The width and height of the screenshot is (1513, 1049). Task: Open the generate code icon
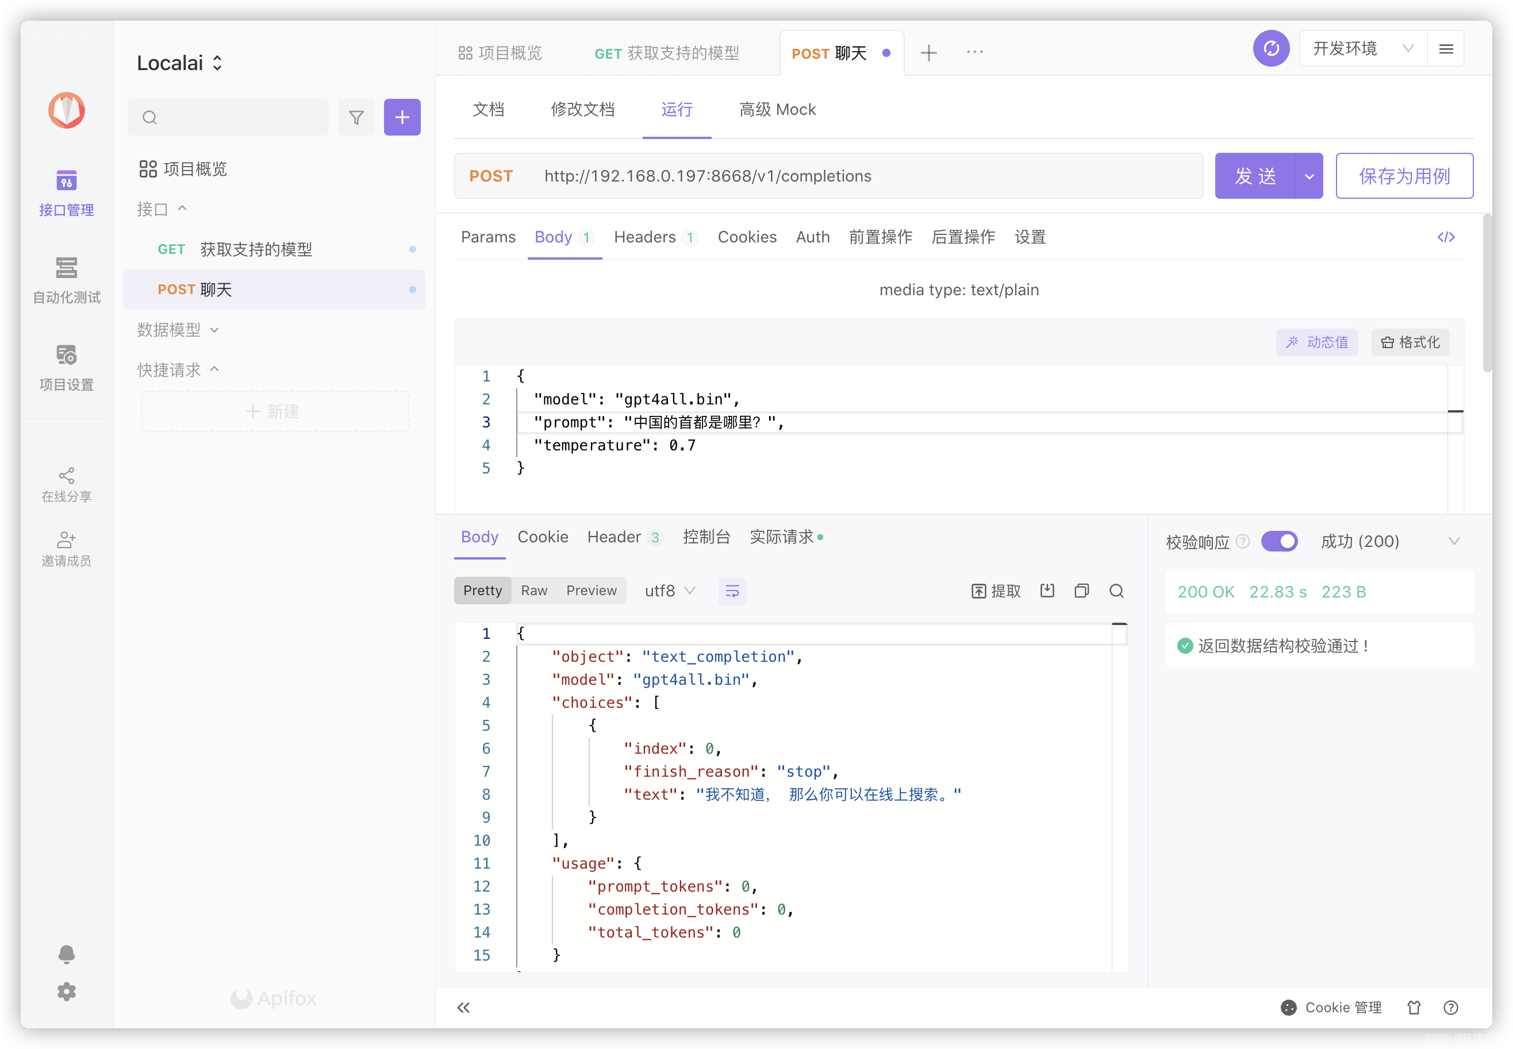1445,237
